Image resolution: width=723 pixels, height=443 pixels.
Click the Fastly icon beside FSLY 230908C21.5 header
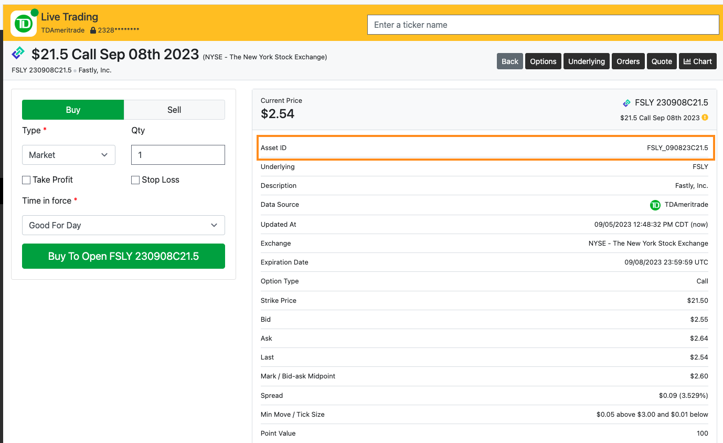pos(626,103)
